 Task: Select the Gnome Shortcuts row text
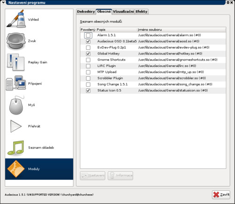[111, 60]
